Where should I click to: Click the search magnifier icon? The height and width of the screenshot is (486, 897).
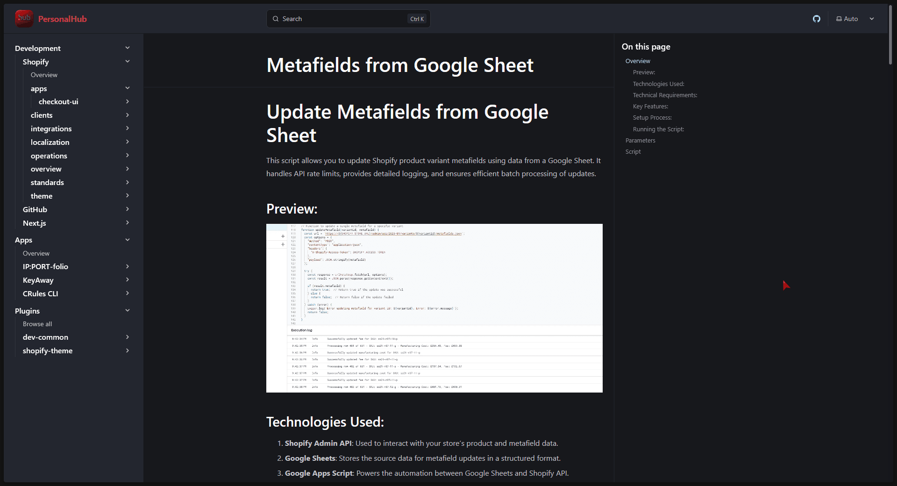coord(276,19)
